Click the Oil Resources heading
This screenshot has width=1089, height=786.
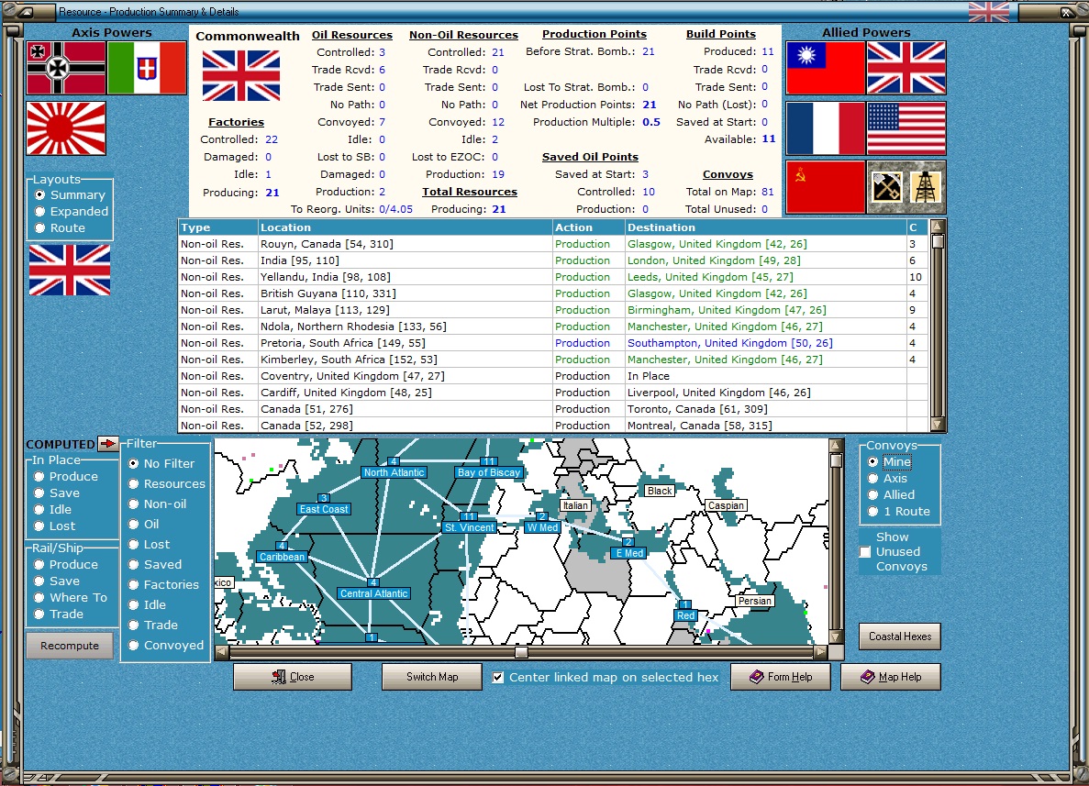click(351, 35)
